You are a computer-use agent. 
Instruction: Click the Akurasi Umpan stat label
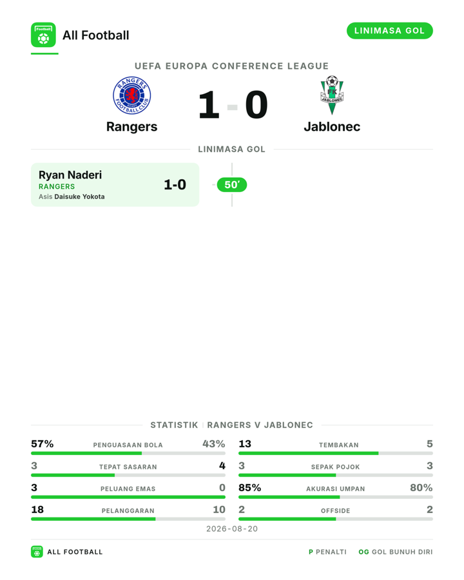[336, 489]
